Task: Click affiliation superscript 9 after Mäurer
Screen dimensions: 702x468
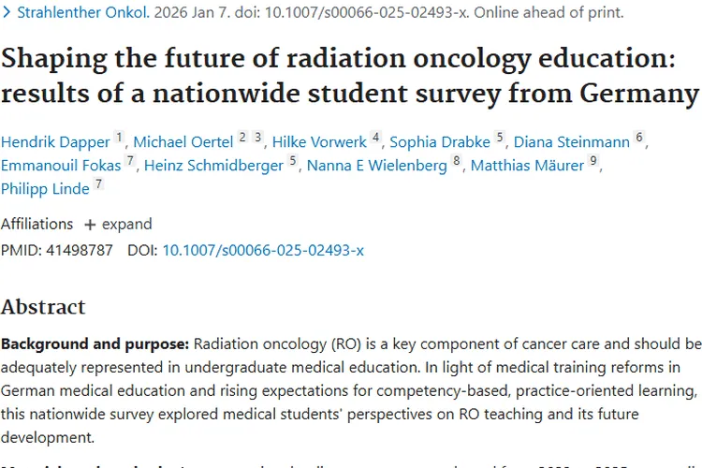Action: pos(593,162)
